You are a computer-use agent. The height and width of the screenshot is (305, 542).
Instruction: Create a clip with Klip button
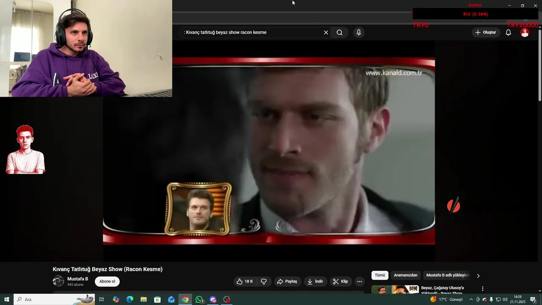click(340, 281)
